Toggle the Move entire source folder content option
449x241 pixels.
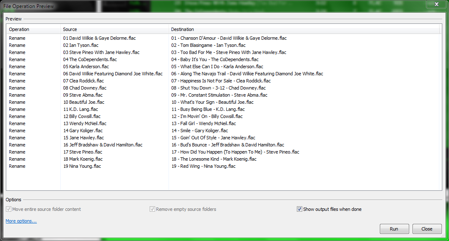pos(9,209)
